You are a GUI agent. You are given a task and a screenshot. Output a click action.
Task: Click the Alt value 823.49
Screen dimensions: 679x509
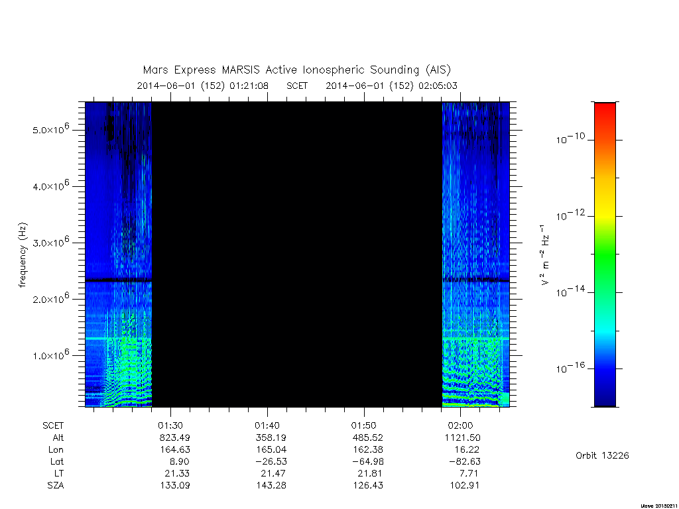[x=174, y=437]
